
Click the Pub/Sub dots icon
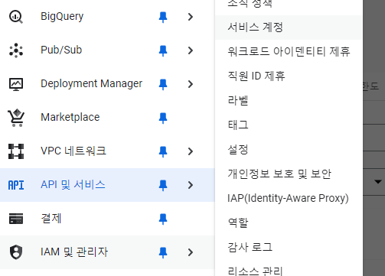click(x=16, y=50)
